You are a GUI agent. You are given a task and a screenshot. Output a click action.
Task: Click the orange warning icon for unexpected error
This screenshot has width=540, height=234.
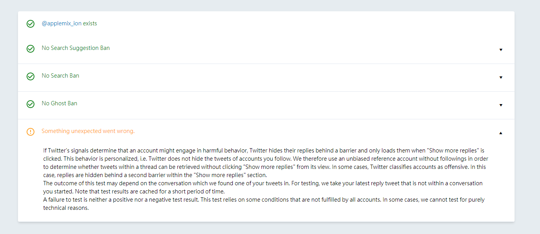31,132
